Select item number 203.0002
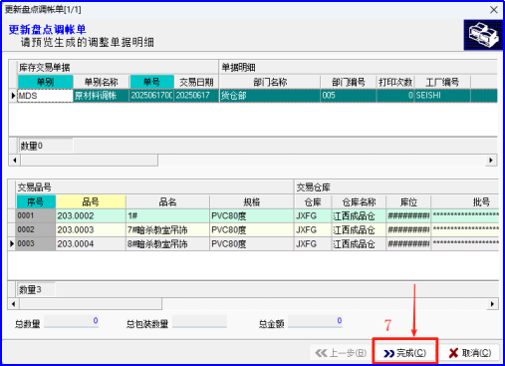 coord(91,215)
